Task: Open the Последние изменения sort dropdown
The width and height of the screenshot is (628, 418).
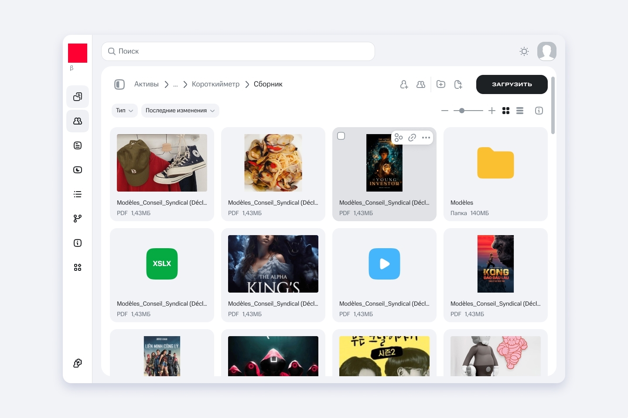Action: (x=180, y=111)
